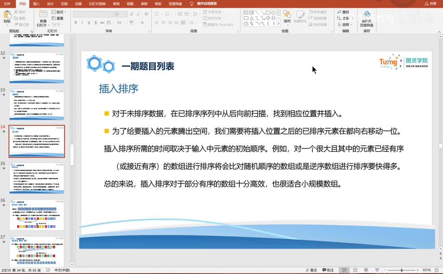
Task: Toggle Bold formatting
Action: point(76,22)
